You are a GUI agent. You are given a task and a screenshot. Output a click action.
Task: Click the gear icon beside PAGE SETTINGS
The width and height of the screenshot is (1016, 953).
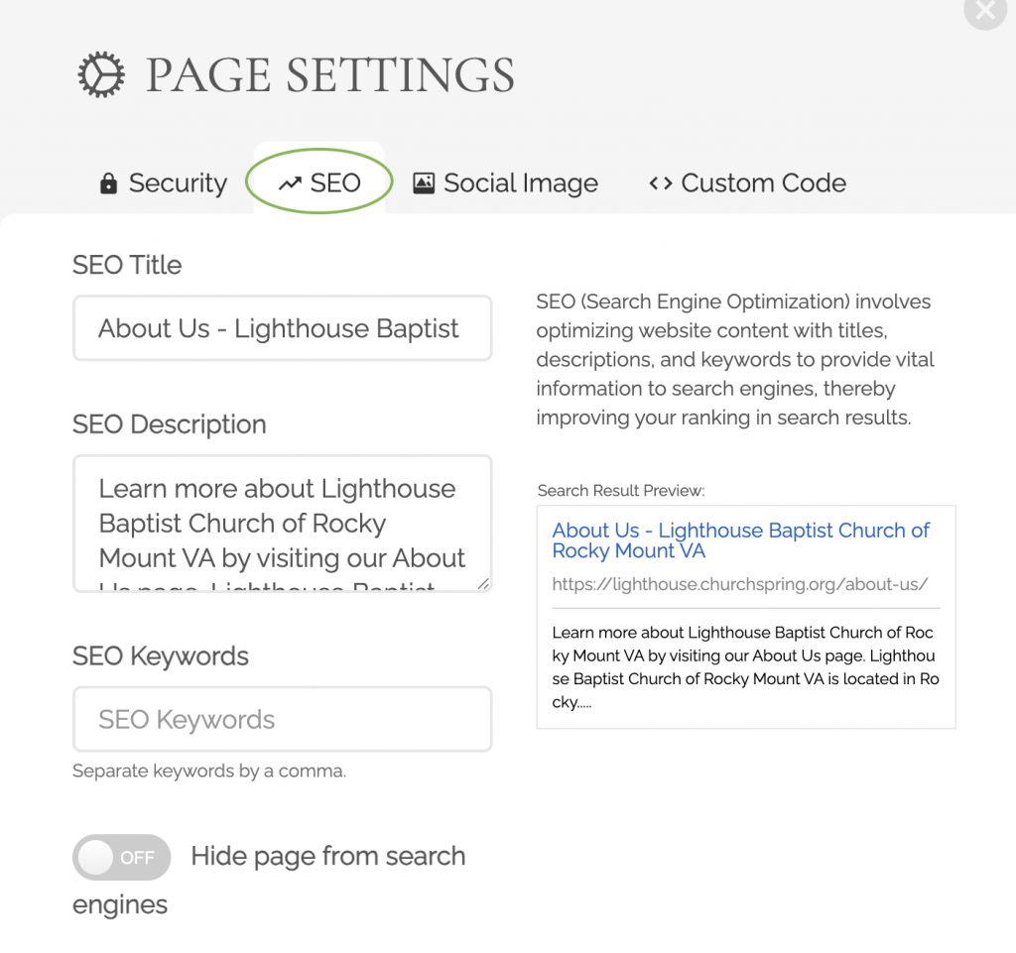pos(100,73)
